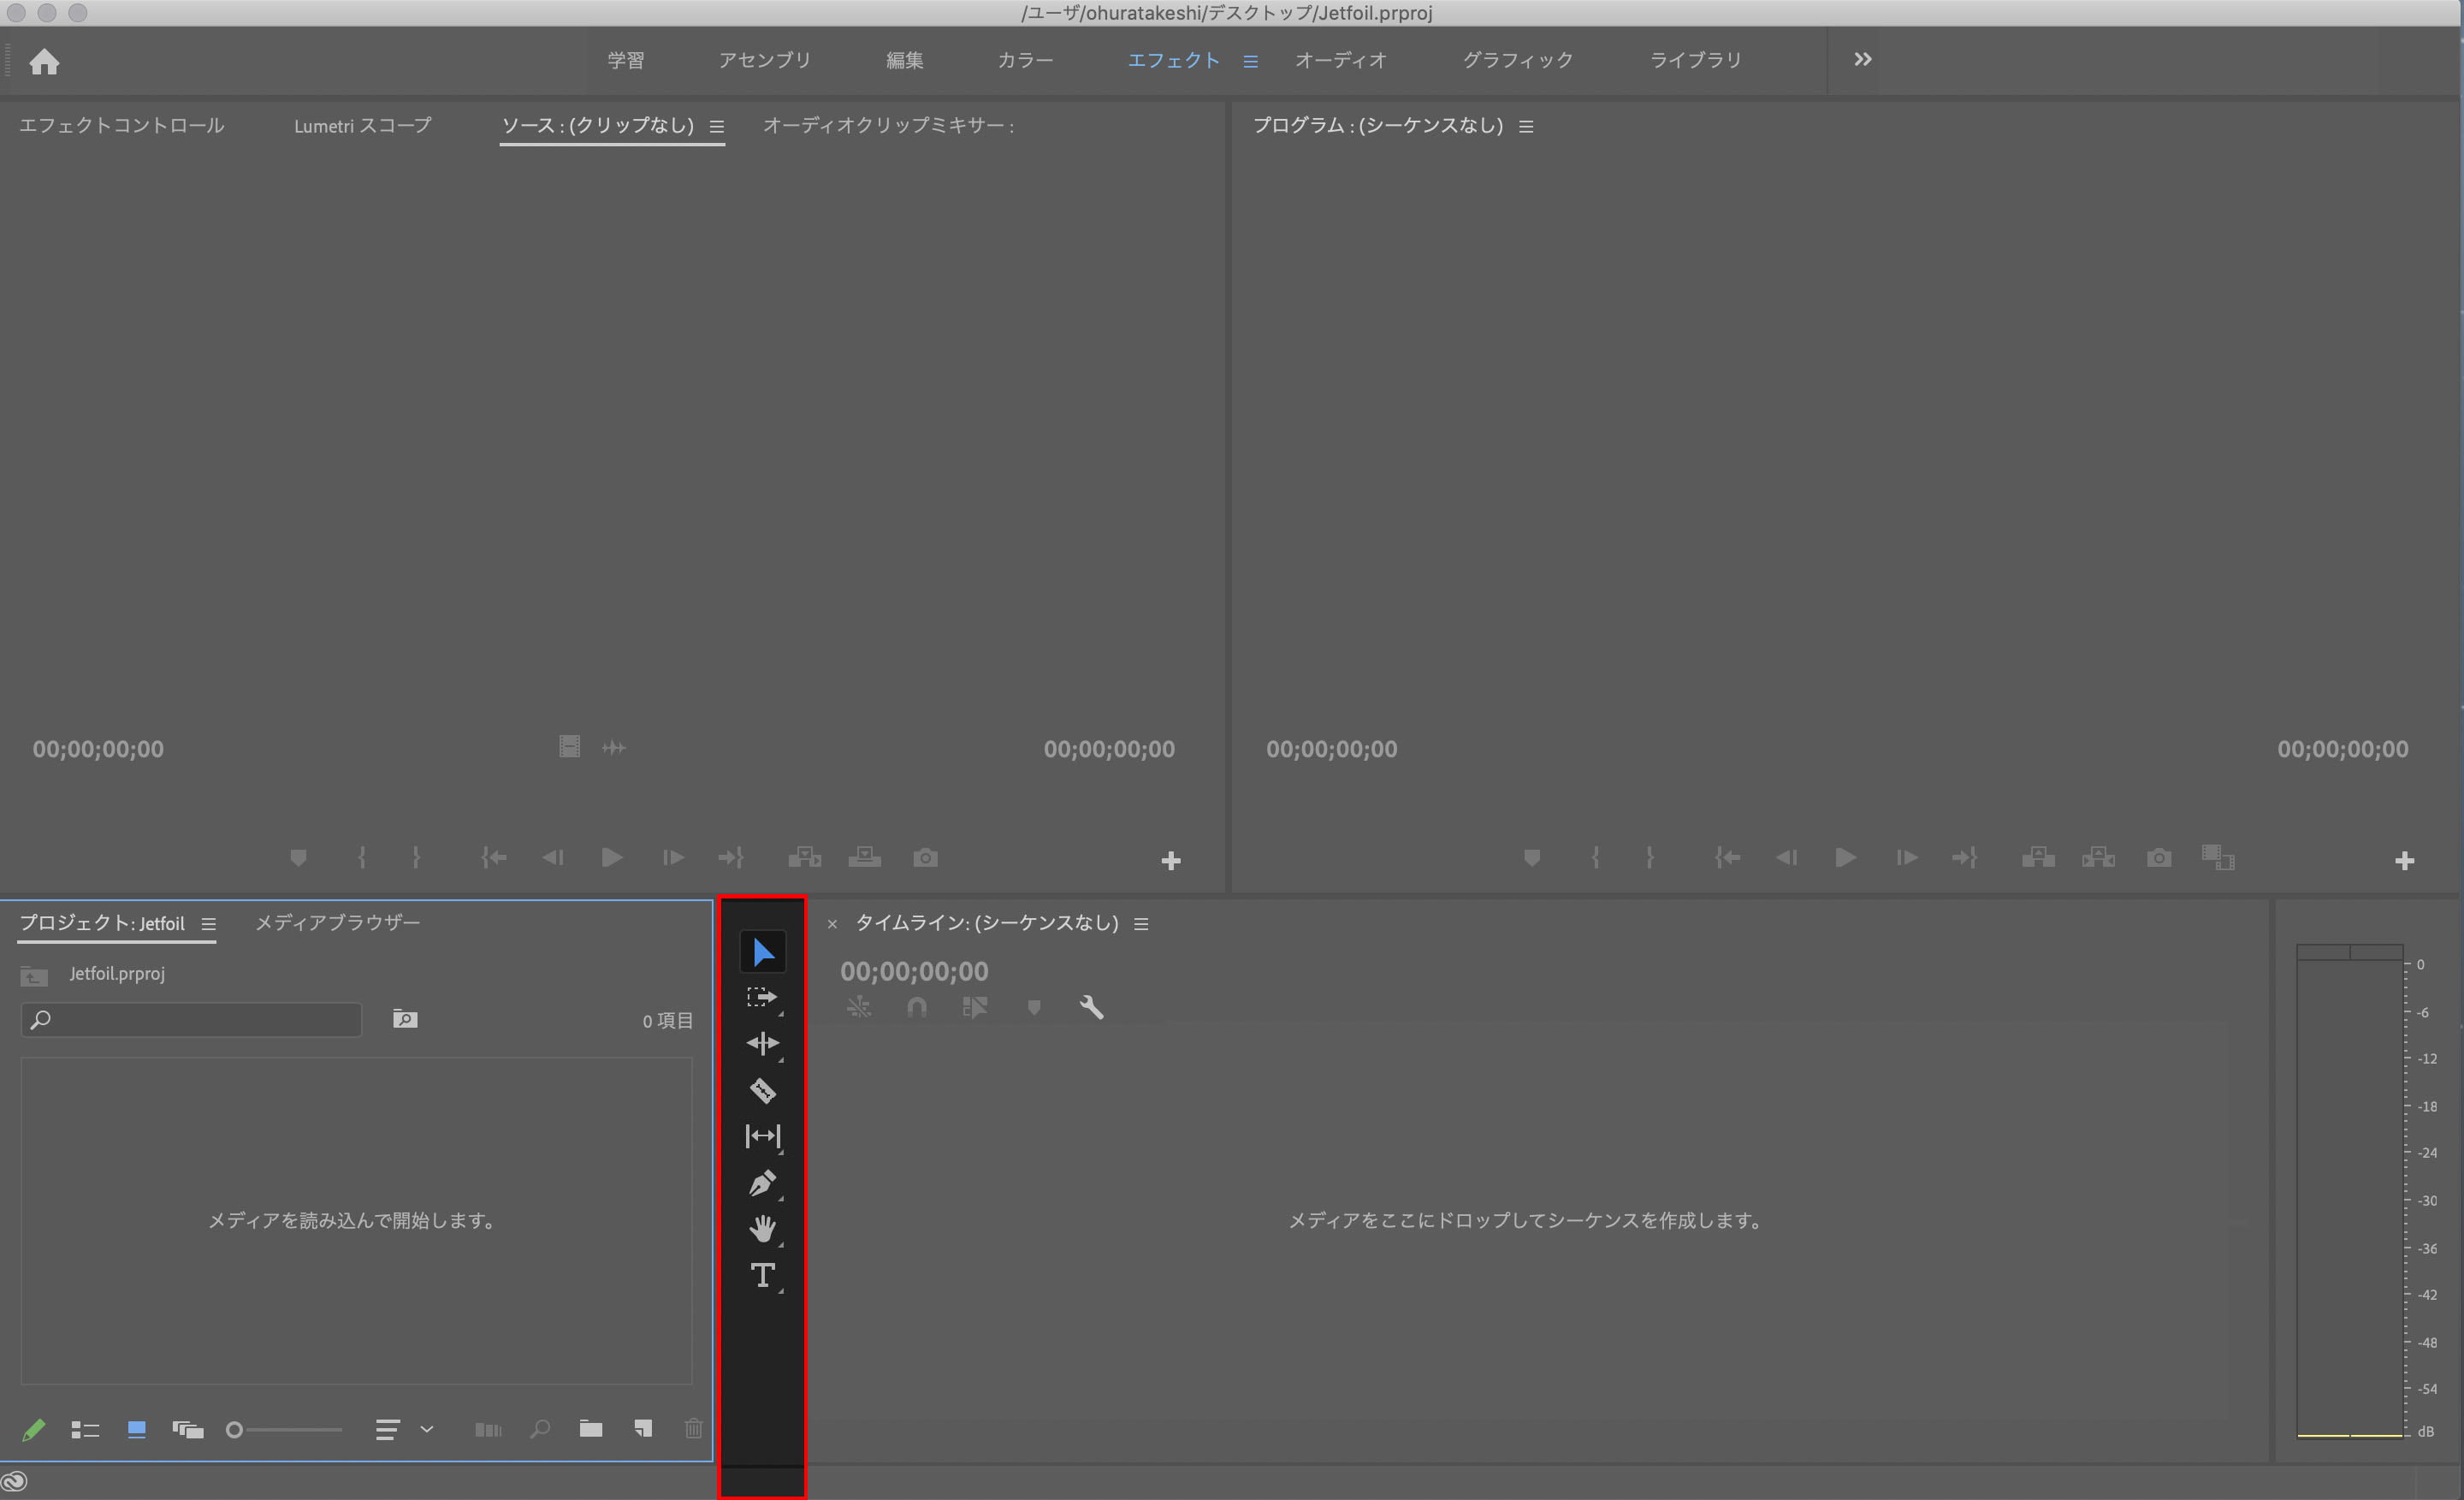The width and height of the screenshot is (2464, 1500).
Task: Select the Slip tool
Action: (762, 1136)
